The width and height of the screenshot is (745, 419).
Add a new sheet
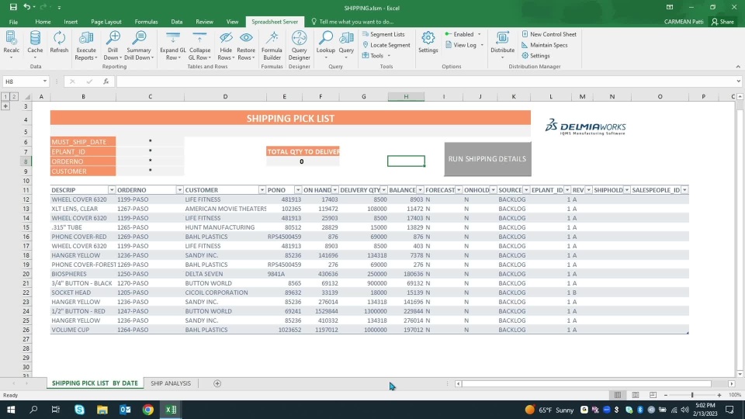coord(217,383)
